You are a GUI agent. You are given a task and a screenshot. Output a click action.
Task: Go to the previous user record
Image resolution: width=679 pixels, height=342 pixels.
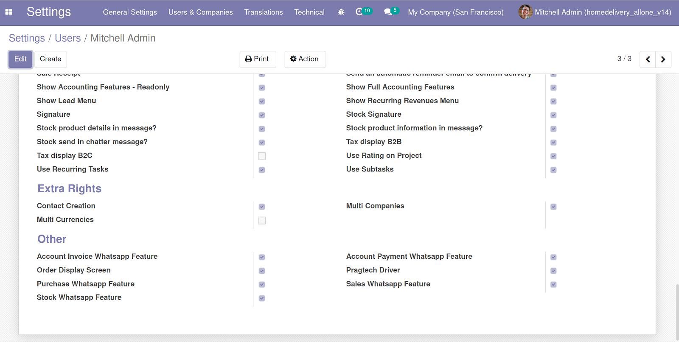pos(648,59)
